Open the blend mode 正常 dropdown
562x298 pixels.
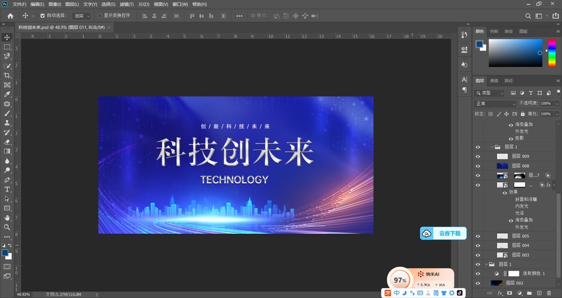coord(495,103)
